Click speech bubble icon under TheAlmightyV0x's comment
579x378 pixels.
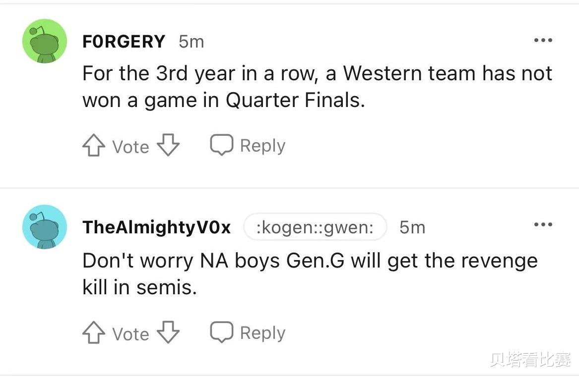[222, 332]
